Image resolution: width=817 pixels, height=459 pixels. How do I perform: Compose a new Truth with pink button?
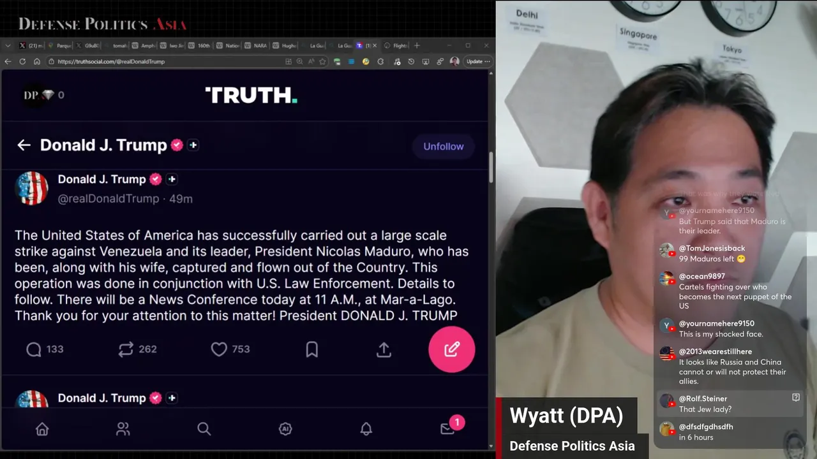451,349
